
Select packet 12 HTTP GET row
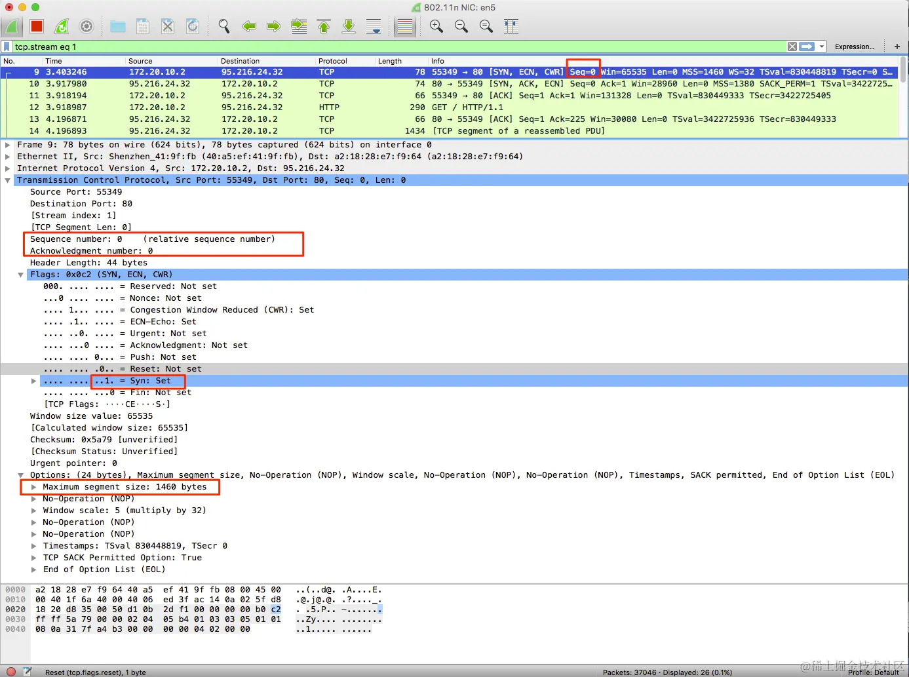click(x=450, y=107)
